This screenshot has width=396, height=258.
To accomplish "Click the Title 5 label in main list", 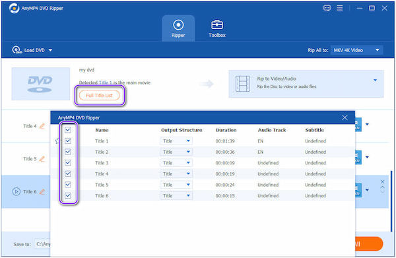I will (x=30, y=159).
